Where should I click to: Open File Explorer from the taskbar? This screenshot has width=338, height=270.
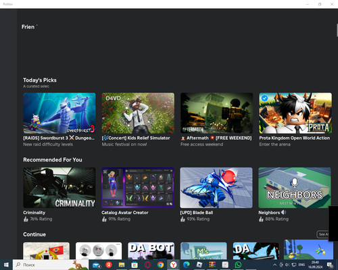pos(122,265)
